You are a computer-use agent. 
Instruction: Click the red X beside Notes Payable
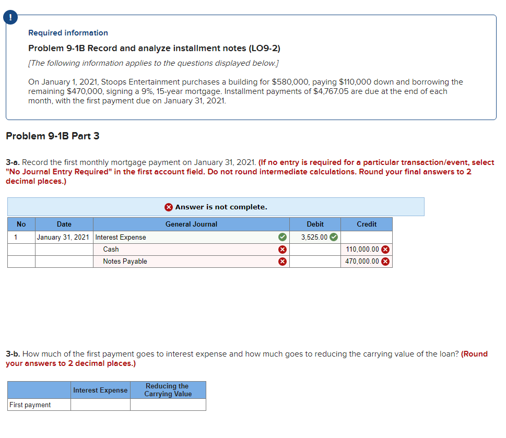point(282,261)
